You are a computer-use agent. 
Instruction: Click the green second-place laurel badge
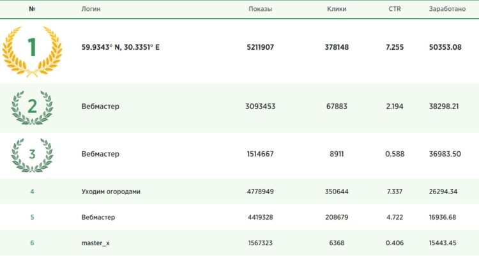tap(32, 107)
